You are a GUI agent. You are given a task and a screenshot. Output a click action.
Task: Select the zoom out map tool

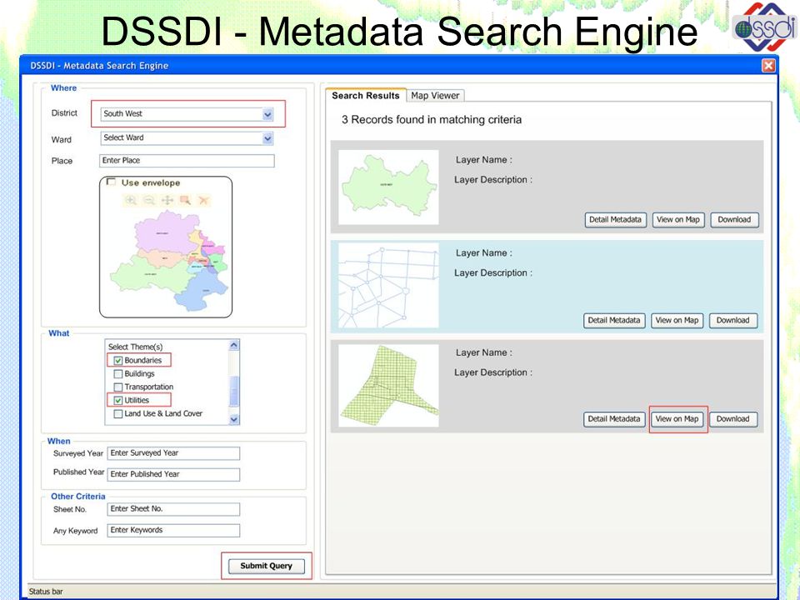point(149,201)
